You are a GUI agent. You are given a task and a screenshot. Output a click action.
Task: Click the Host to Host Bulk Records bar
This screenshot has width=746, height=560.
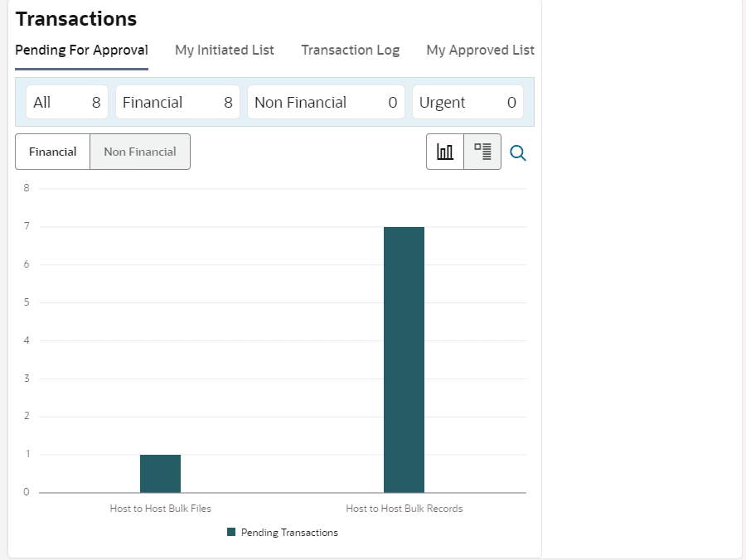tap(404, 360)
